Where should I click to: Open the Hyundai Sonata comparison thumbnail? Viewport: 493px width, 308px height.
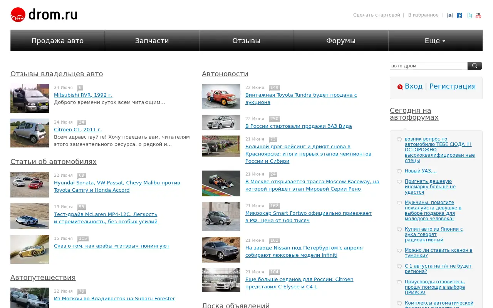pyautogui.click(x=30, y=184)
